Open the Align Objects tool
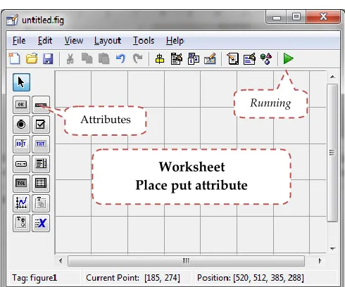This screenshot has height=287, width=345. [160, 59]
